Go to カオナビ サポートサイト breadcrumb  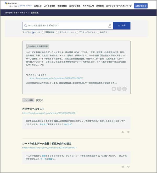point(16,13)
